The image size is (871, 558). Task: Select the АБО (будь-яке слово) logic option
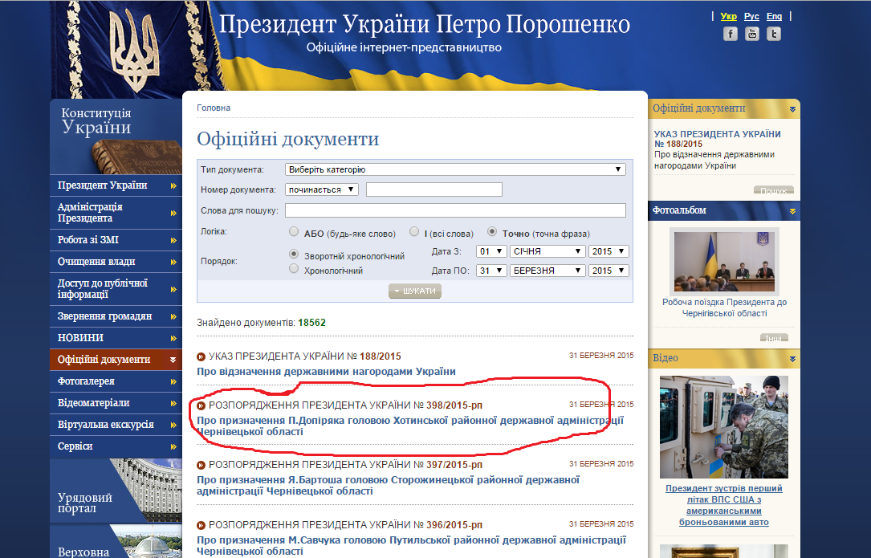pyautogui.click(x=294, y=232)
